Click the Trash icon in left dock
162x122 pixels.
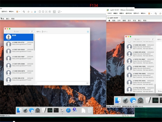pyautogui.click(x=89, y=110)
